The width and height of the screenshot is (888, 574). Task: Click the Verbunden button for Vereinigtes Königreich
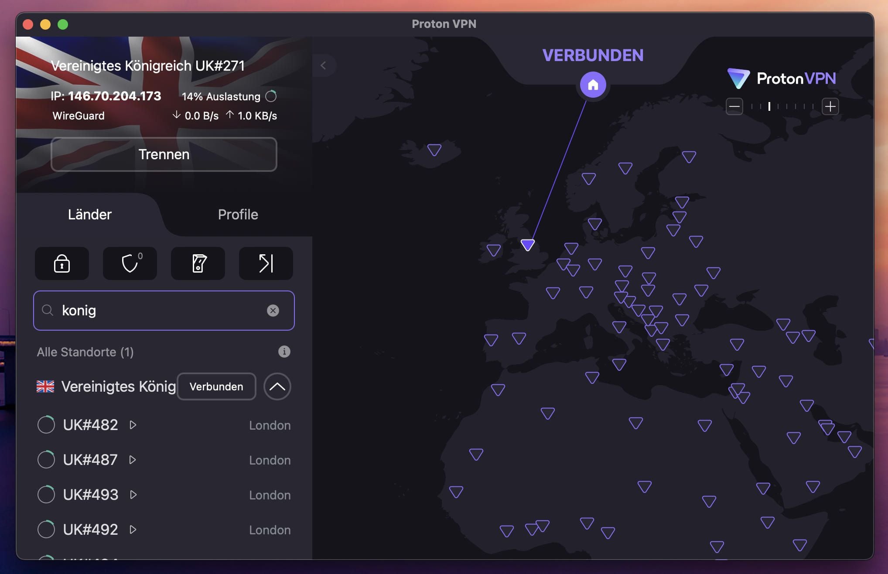click(x=216, y=386)
